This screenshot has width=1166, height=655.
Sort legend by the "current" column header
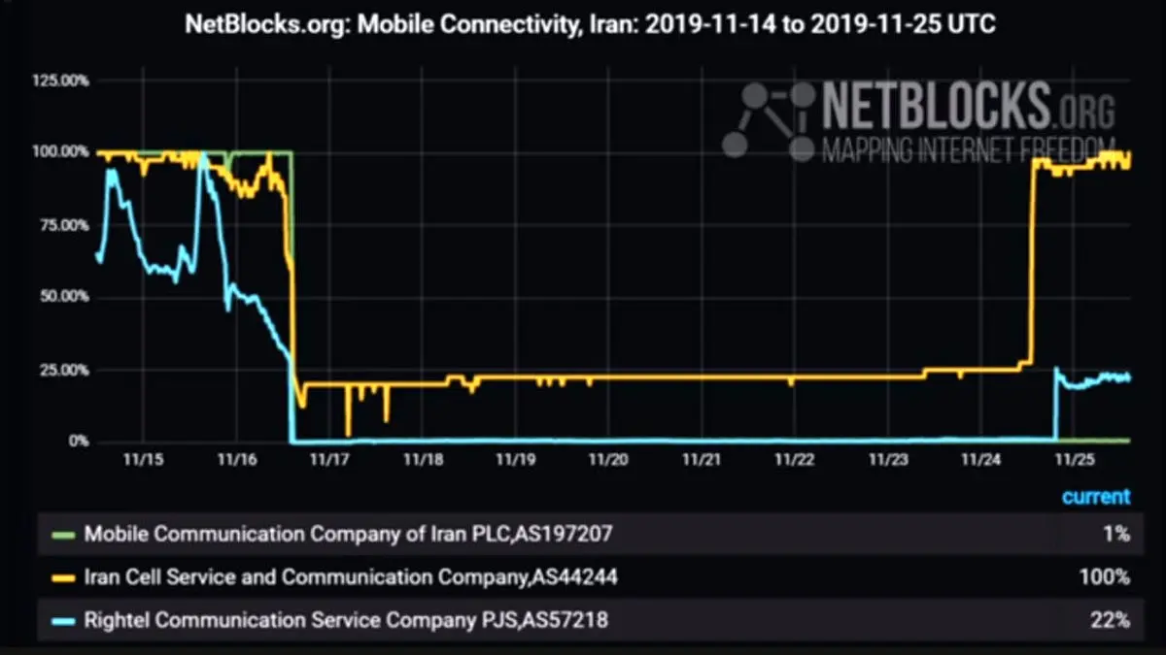[x=1096, y=497]
